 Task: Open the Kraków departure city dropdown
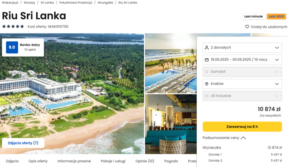pos(242,84)
